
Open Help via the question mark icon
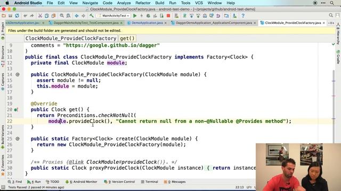tap(243, 15)
